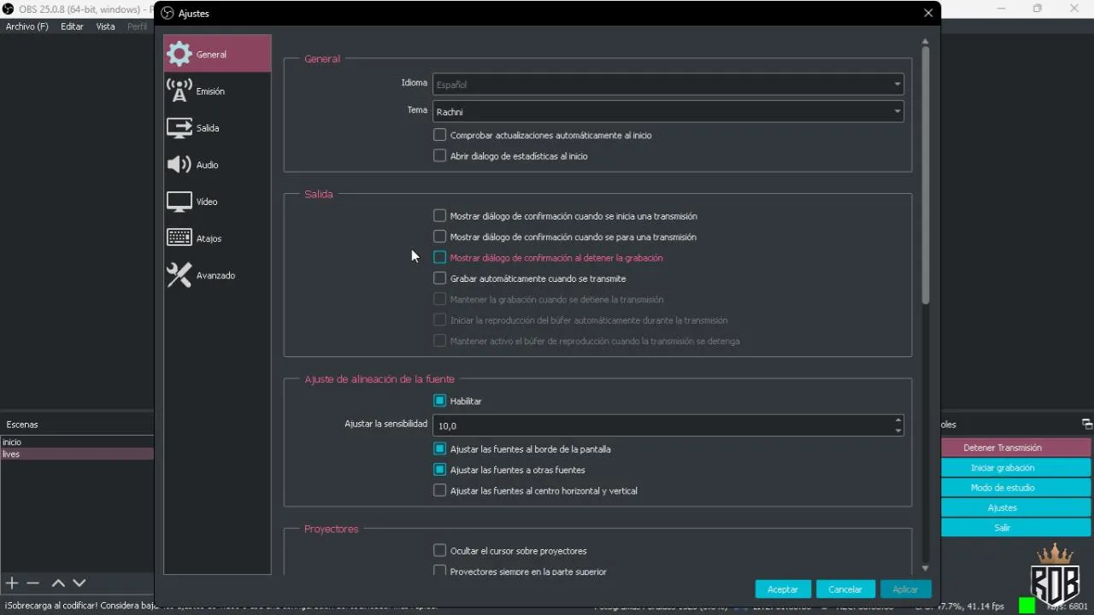Open Emisión settings antenna icon
Viewport: 1094px width, 615px height.
point(179,91)
